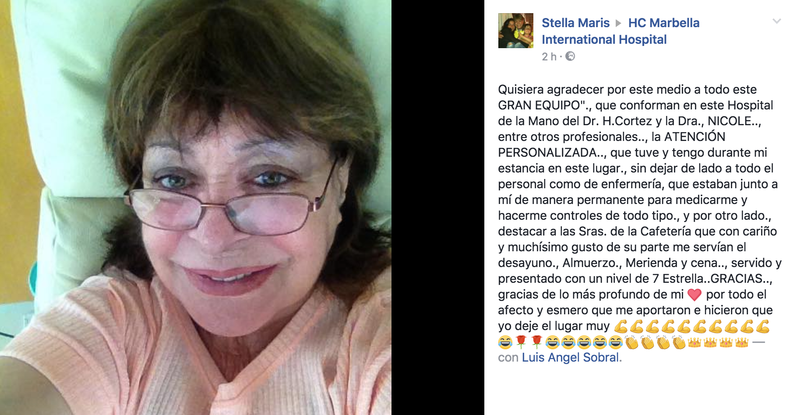Click Stella Maris profile picture thumbnail
Image resolution: width=797 pixels, height=415 pixels.
point(516,31)
